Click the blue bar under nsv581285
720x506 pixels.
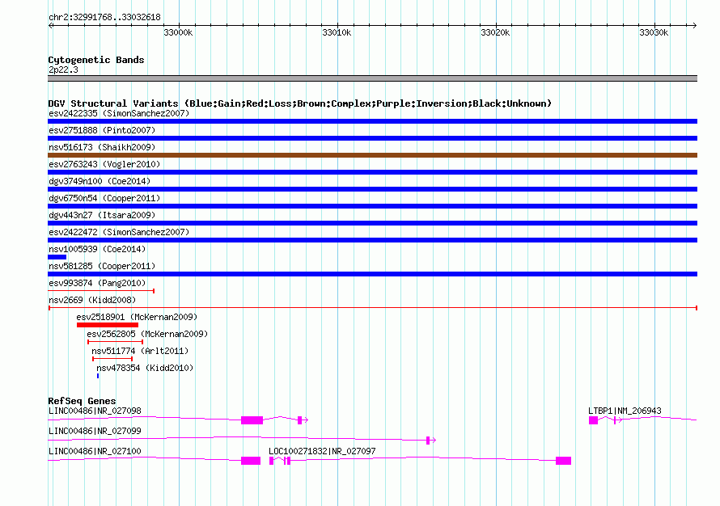372,274
